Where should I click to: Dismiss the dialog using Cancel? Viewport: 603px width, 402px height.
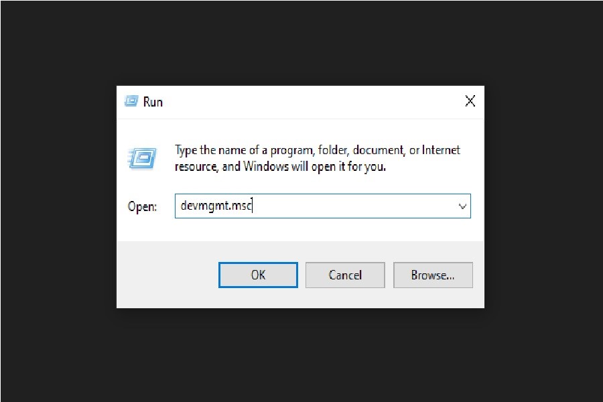coord(345,275)
